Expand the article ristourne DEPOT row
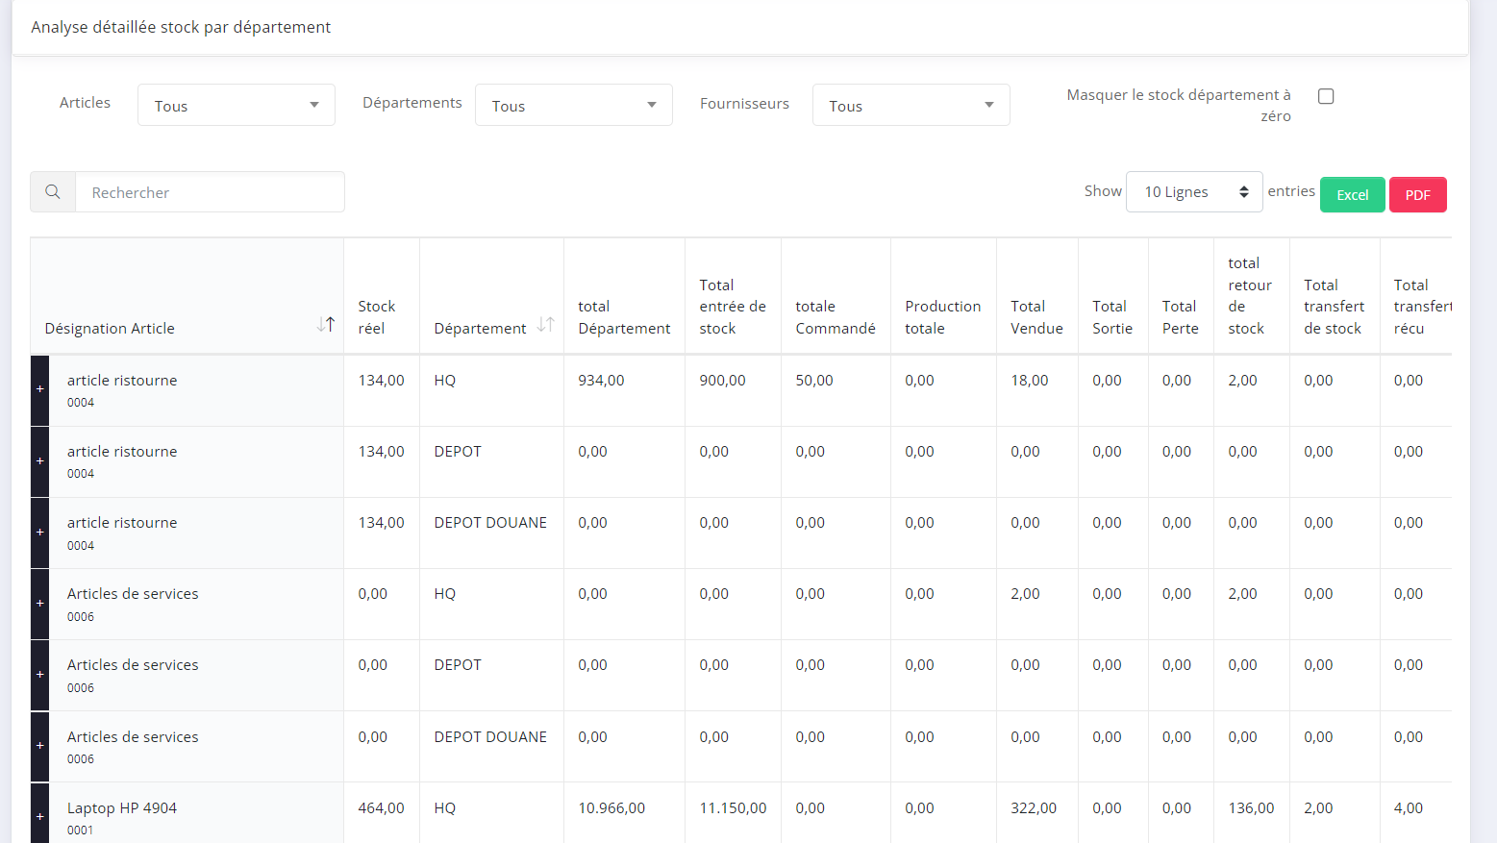This screenshot has height=843, width=1497. click(x=40, y=460)
